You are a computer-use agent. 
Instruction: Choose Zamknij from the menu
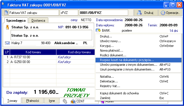[138, 98]
